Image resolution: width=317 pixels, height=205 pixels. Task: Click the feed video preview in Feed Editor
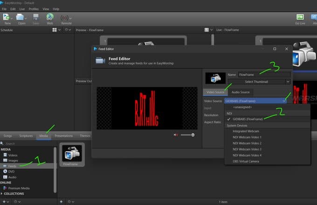[147, 108]
